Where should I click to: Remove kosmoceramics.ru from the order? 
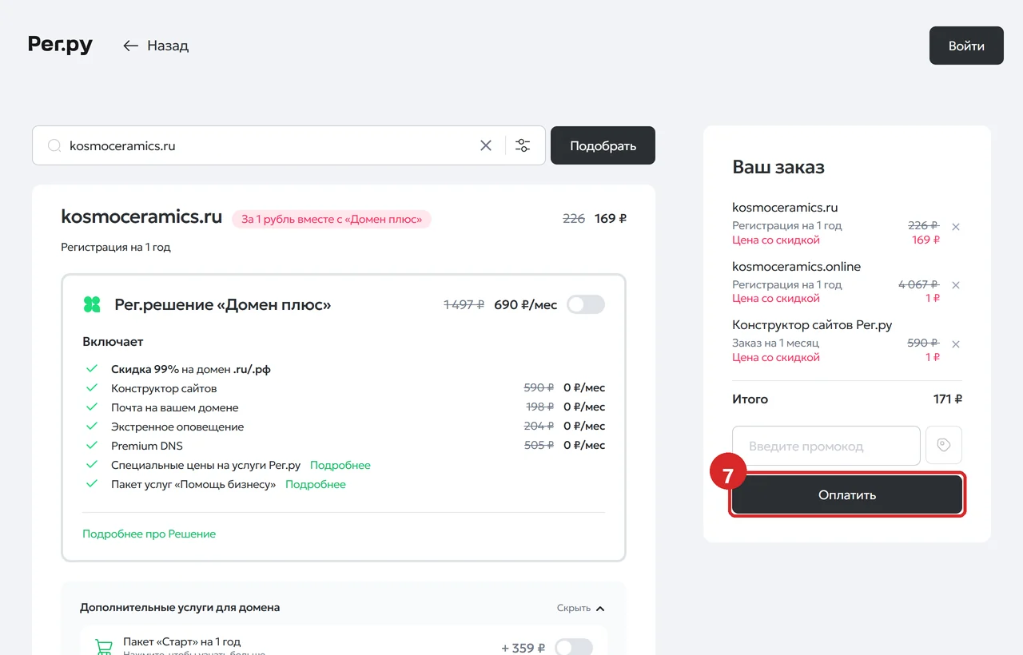point(956,227)
